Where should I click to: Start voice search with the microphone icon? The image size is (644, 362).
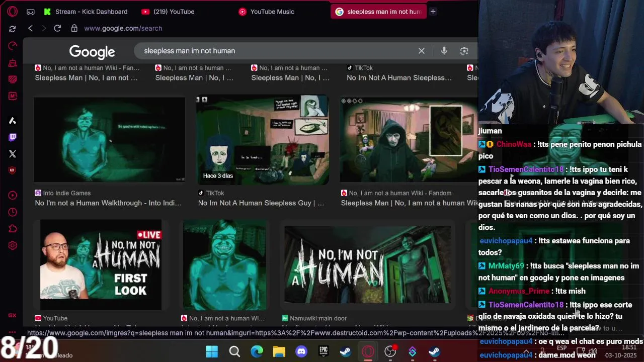pos(444,51)
